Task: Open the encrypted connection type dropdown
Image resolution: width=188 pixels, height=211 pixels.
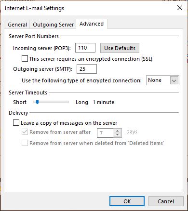Action: pyautogui.click(x=162, y=80)
